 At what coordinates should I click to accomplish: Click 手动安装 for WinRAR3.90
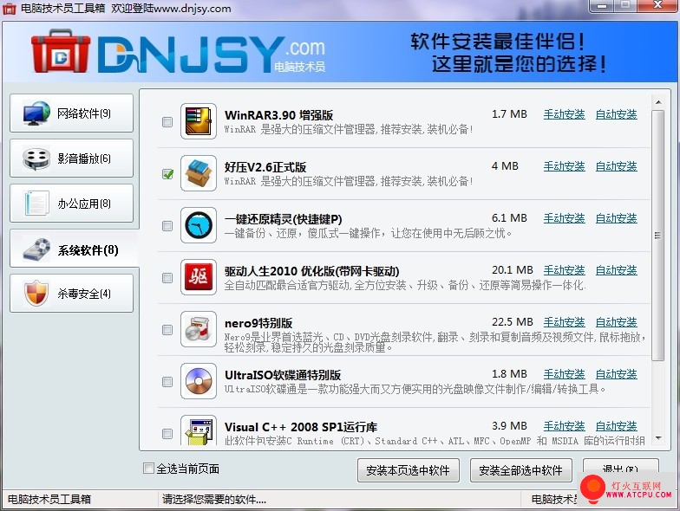pyautogui.click(x=564, y=114)
